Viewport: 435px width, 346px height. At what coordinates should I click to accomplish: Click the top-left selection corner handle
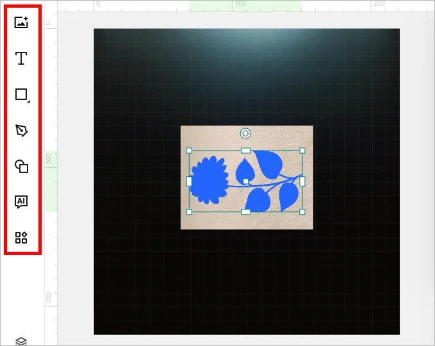tap(189, 151)
